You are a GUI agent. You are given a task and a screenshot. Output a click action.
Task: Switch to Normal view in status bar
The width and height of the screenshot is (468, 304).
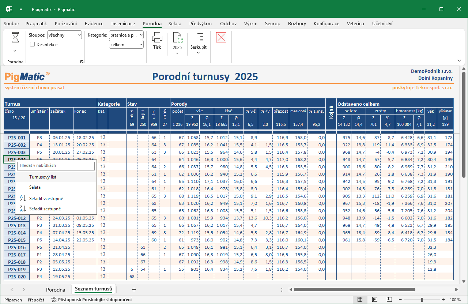(x=360, y=300)
